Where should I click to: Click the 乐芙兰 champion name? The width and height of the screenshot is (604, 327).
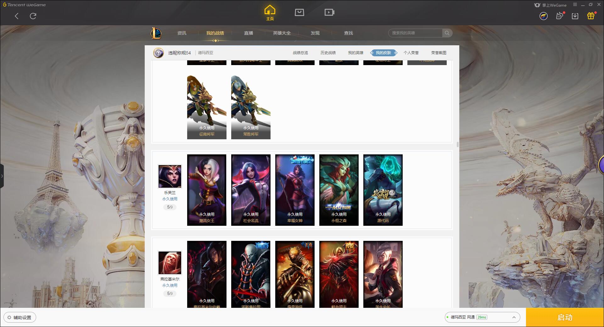click(170, 192)
